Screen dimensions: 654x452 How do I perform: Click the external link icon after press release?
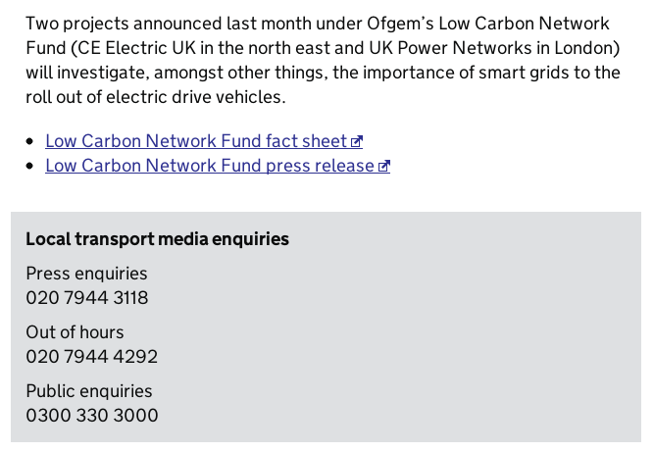[x=384, y=167]
